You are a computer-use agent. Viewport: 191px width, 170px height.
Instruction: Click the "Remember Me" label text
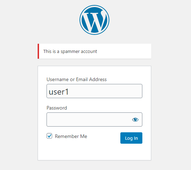71,136
